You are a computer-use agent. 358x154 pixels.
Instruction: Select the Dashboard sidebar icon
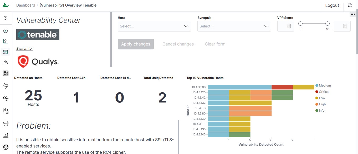pyautogui.click(x=6, y=52)
